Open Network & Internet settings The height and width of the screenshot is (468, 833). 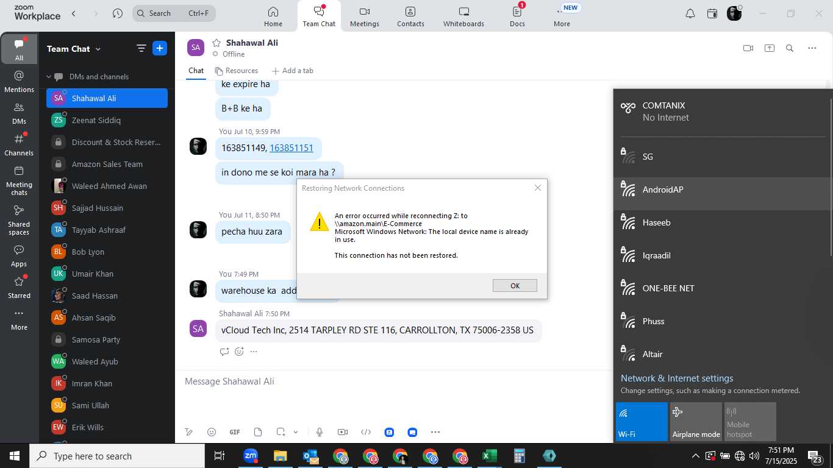(x=677, y=378)
